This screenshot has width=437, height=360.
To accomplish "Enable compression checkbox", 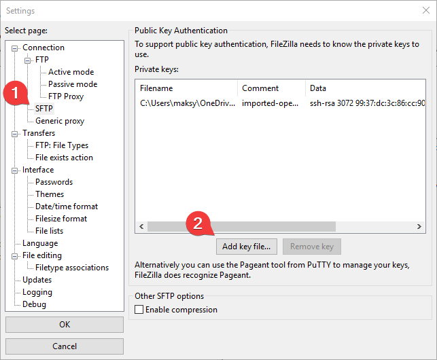I will (x=139, y=310).
